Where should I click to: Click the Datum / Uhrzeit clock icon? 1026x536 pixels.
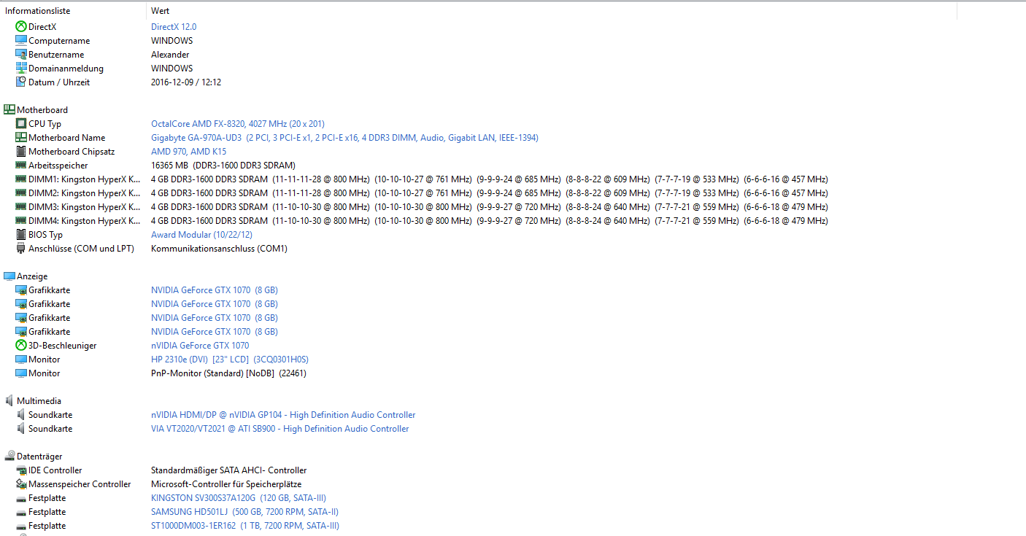click(x=21, y=82)
